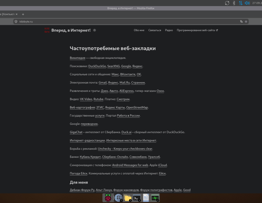Image resolution: width=262 pixels, height=203 pixels.
Task: Click the updates sync tray icon
Action: (227, 3)
